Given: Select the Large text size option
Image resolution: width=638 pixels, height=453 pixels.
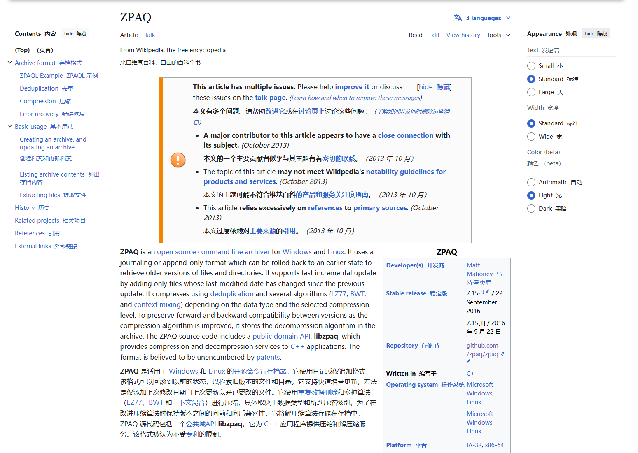Looking at the screenshot, I should click(x=531, y=92).
